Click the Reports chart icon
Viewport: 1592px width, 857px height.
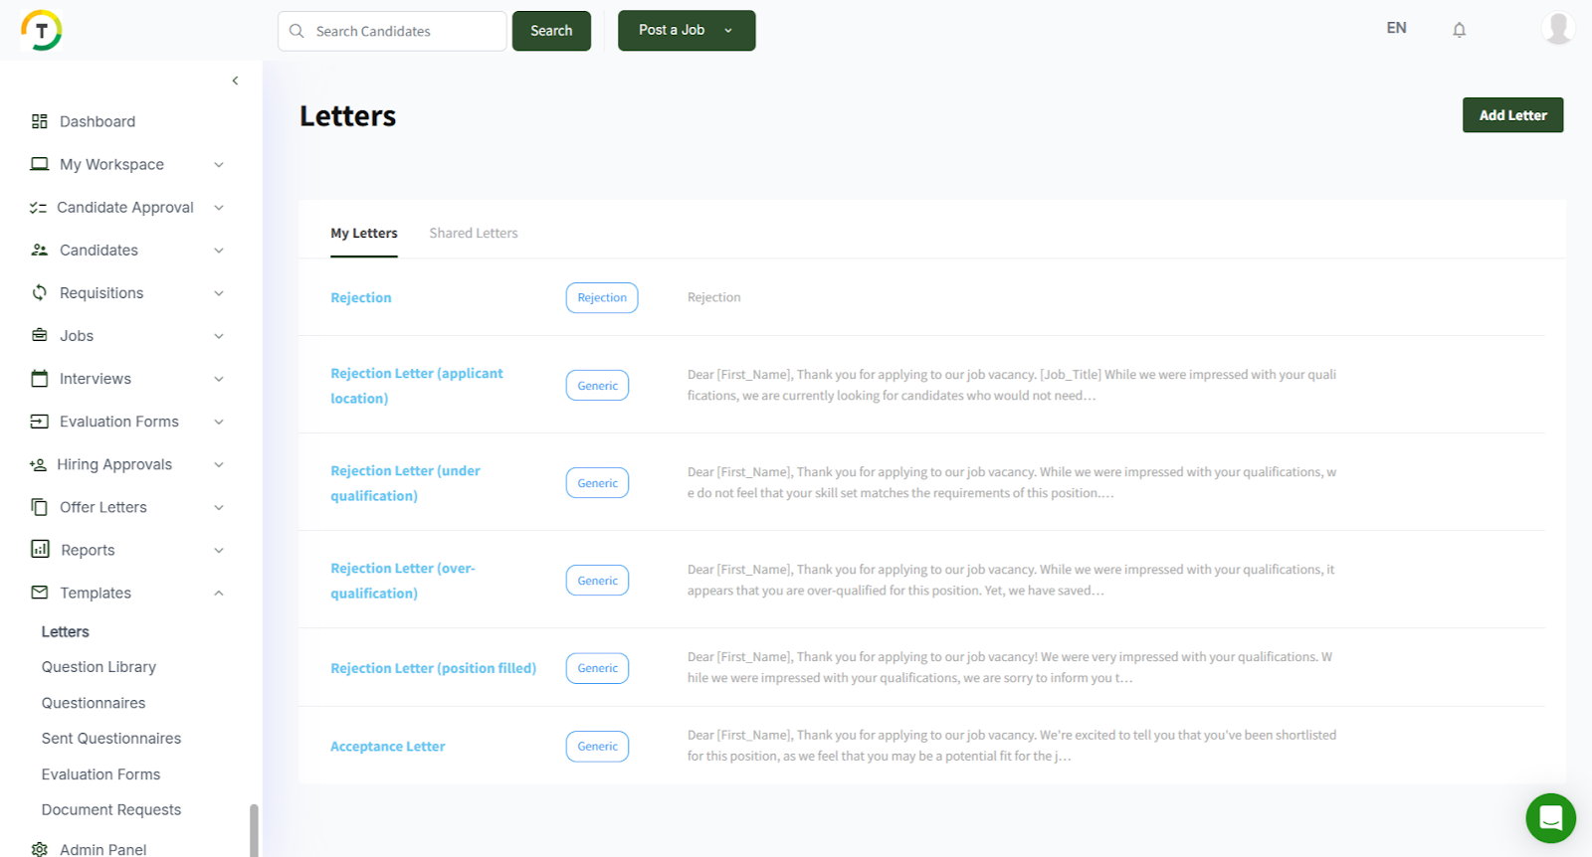pyautogui.click(x=40, y=550)
